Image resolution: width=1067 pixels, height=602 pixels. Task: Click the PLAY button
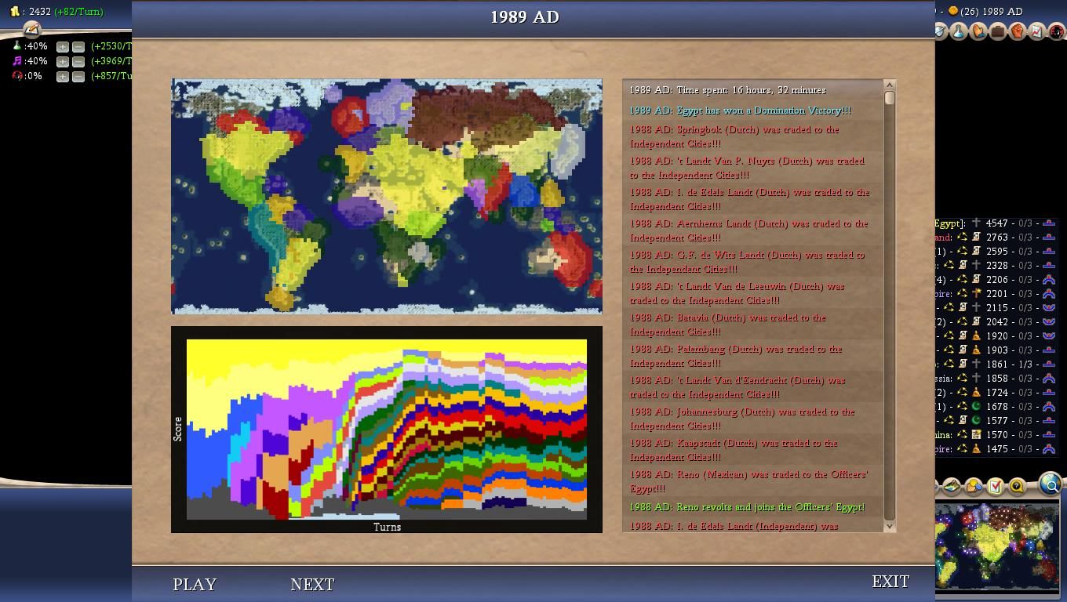point(195,584)
